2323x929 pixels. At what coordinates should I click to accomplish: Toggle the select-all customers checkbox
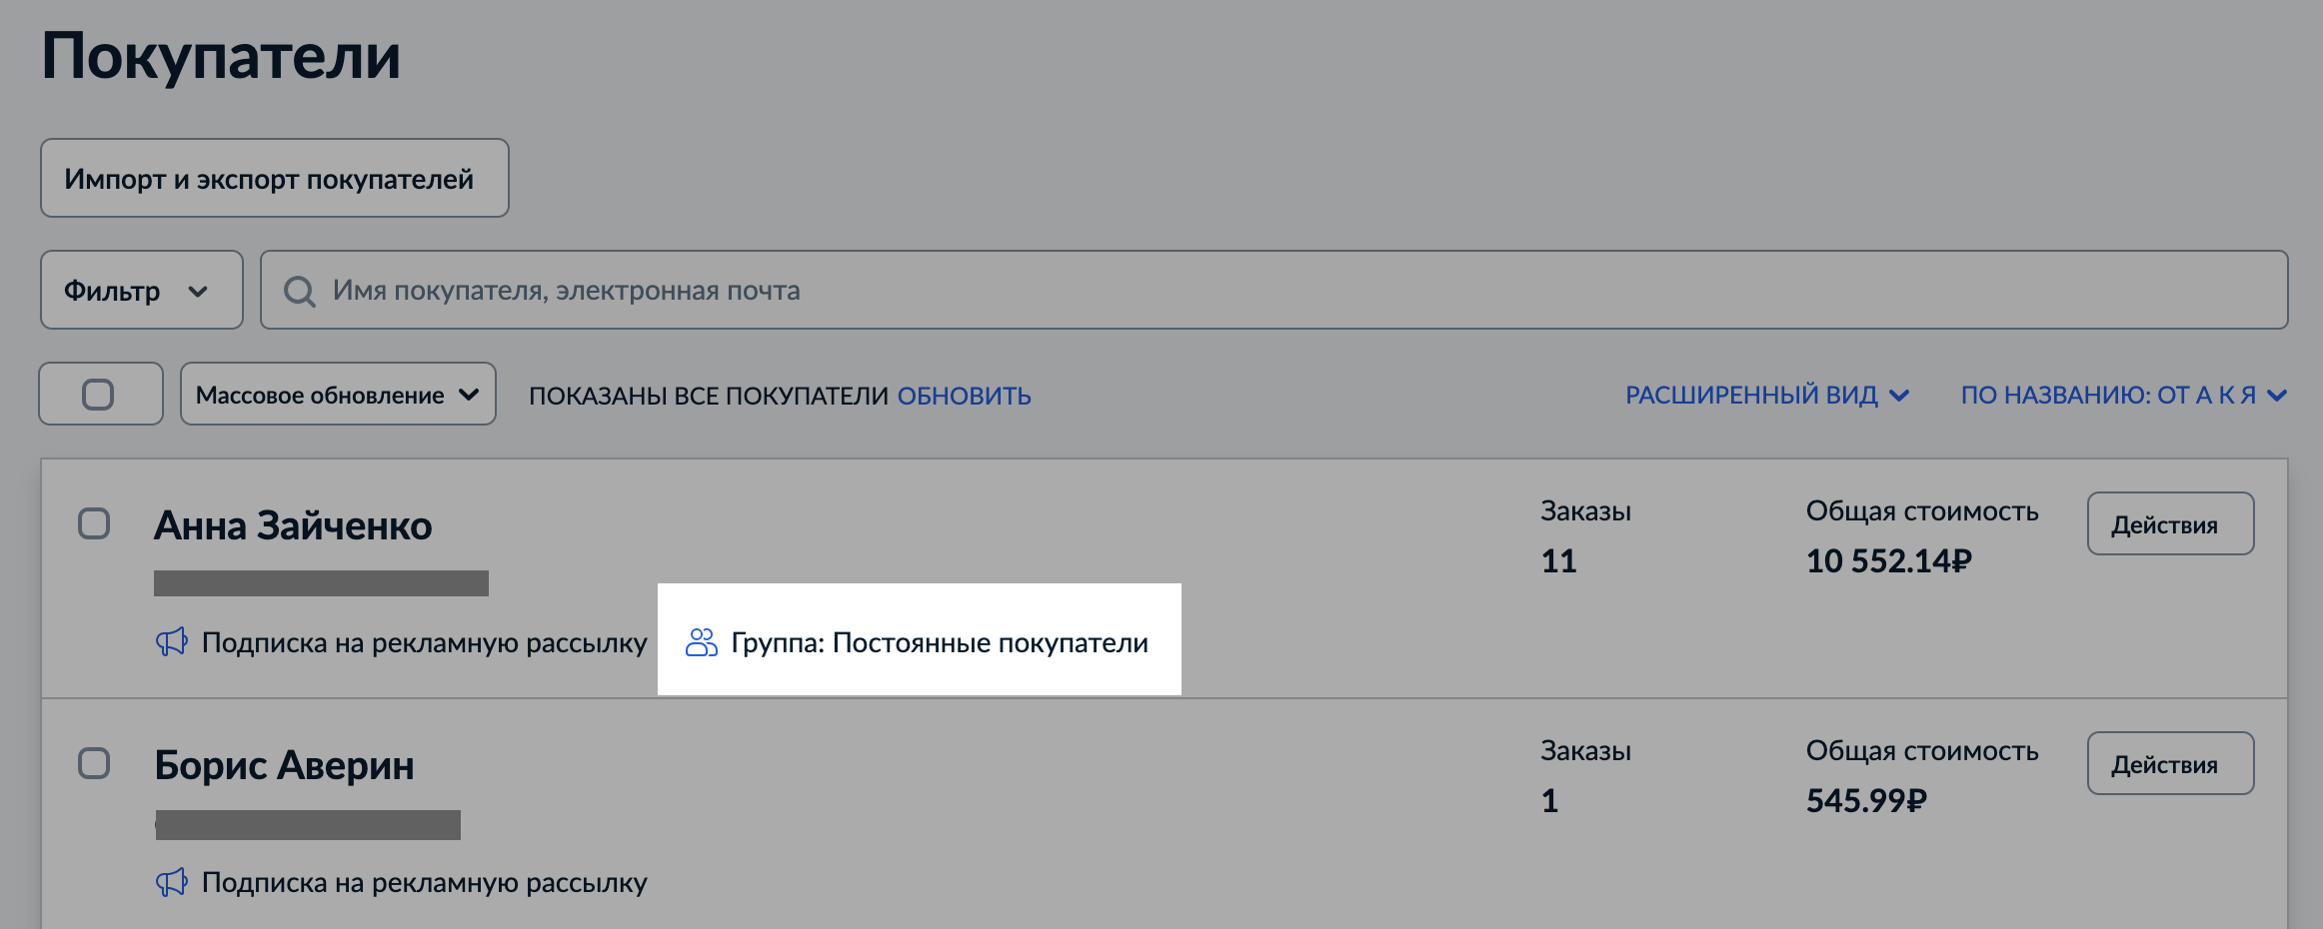click(98, 394)
